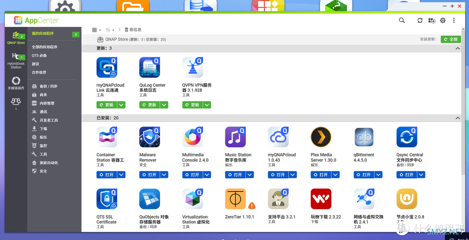Collapse the 已安装: 20 section
Viewport: 469px width, 240px height.
(x=458, y=118)
